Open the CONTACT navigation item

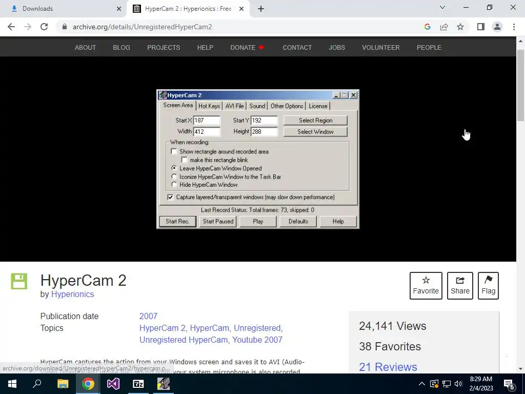[x=297, y=48]
